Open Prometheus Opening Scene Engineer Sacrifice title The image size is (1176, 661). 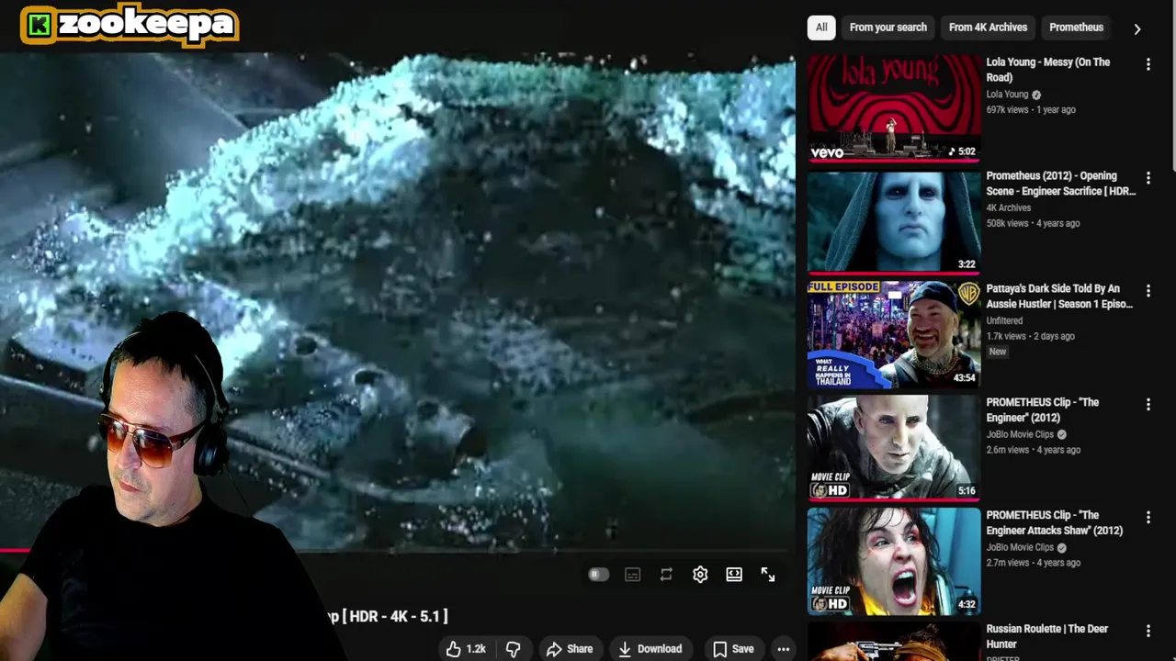click(1061, 184)
